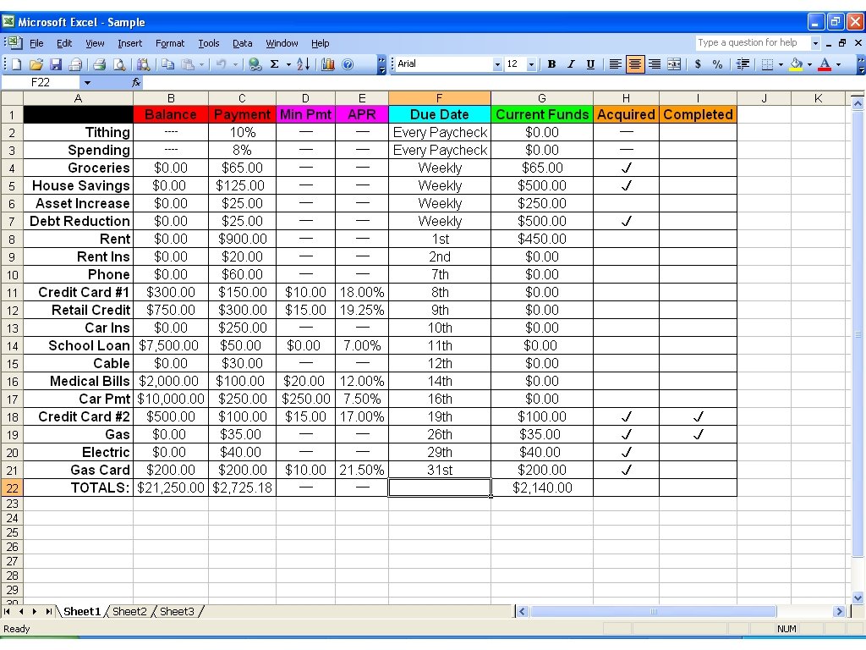
Task: Expand the Font Color dropdown arrow
Action: [838, 64]
